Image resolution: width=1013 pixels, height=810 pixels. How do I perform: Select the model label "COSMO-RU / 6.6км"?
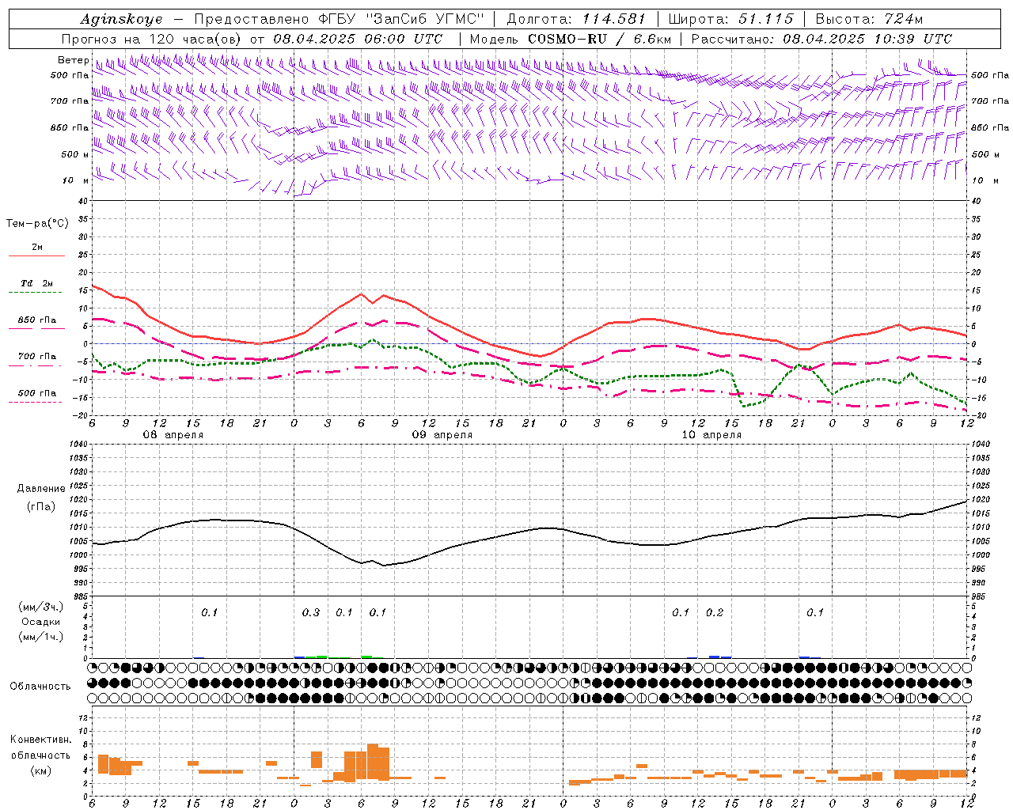tap(600, 39)
